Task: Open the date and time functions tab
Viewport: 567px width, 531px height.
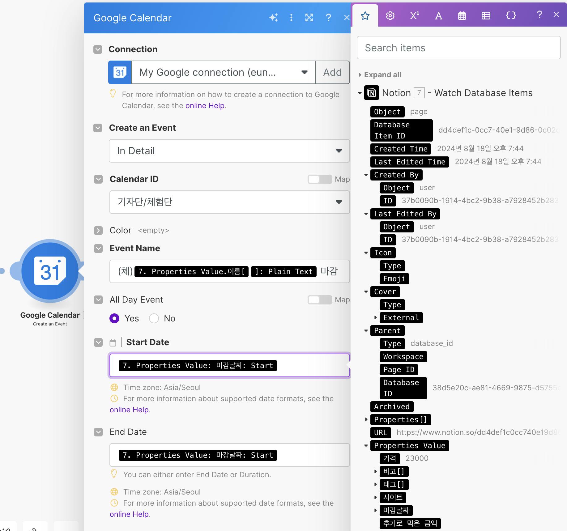Action: (x=462, y=16)
